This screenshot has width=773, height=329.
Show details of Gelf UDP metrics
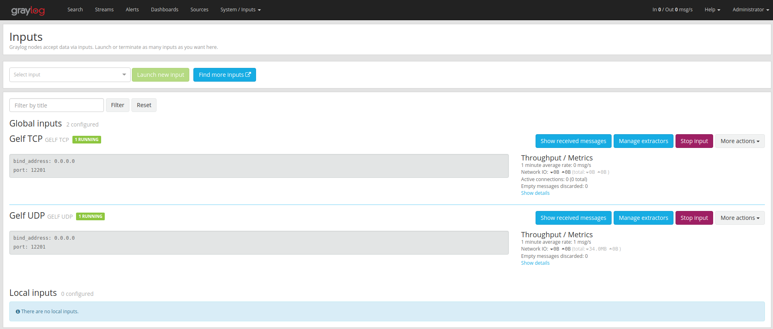point(535,263)
